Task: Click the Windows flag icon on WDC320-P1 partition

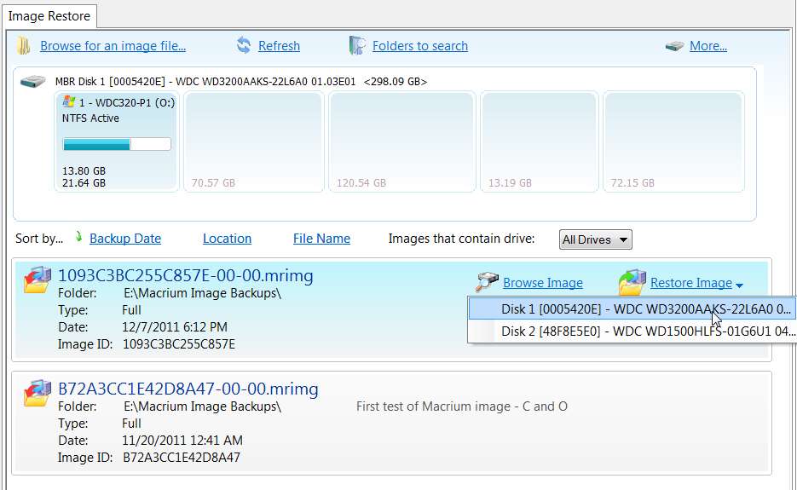Action: [69, 101]
